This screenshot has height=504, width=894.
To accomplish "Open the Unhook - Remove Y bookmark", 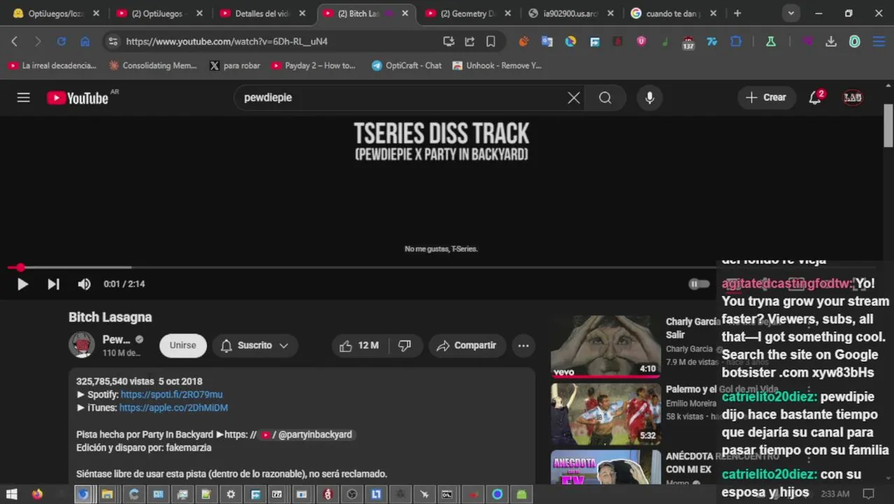I will point(497,65).
